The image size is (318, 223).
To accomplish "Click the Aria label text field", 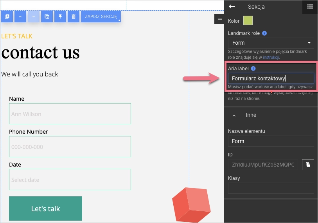I will coord(271,78).
